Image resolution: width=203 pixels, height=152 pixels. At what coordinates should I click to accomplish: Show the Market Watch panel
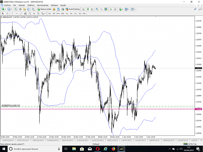click(x=16, y=9)
